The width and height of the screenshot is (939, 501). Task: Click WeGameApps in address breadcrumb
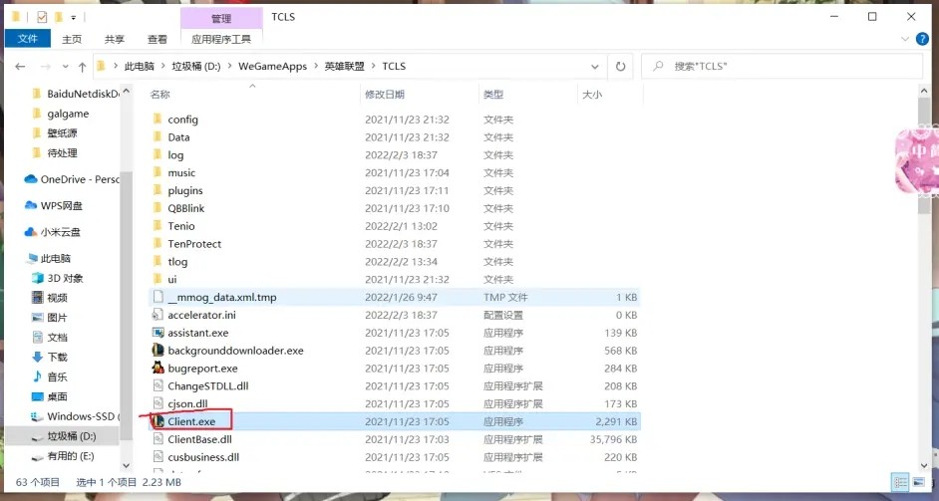coord(272,67)
